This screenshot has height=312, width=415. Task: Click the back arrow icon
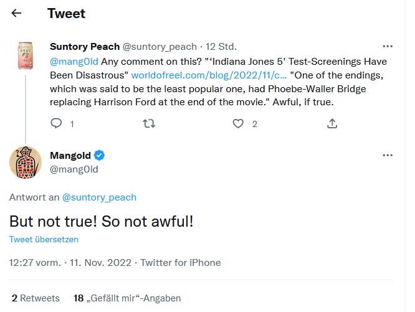pos(16,13)
